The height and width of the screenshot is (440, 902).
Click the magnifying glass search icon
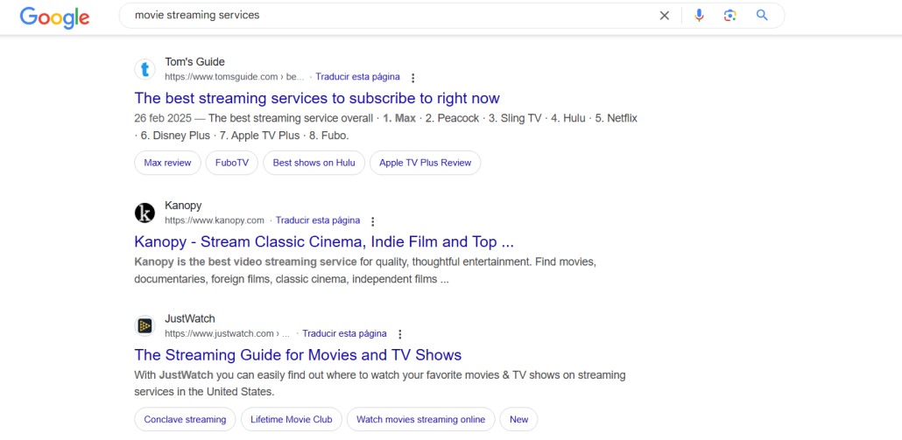762,16
